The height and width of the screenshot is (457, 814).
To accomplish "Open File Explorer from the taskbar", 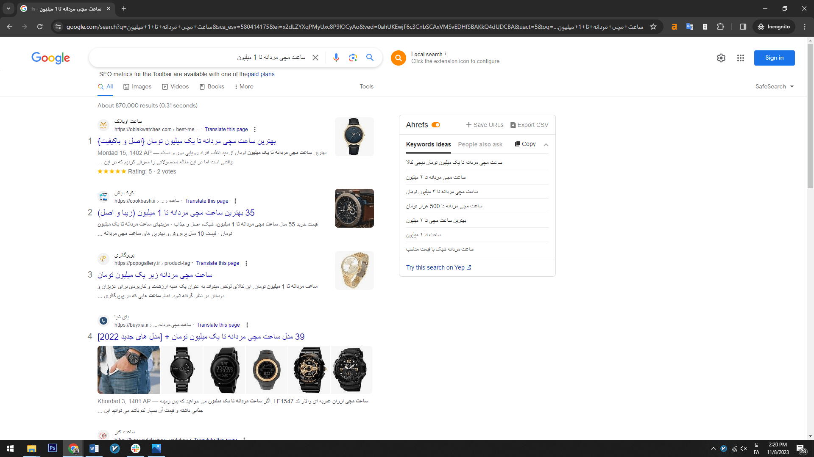I will pos(32,448).
